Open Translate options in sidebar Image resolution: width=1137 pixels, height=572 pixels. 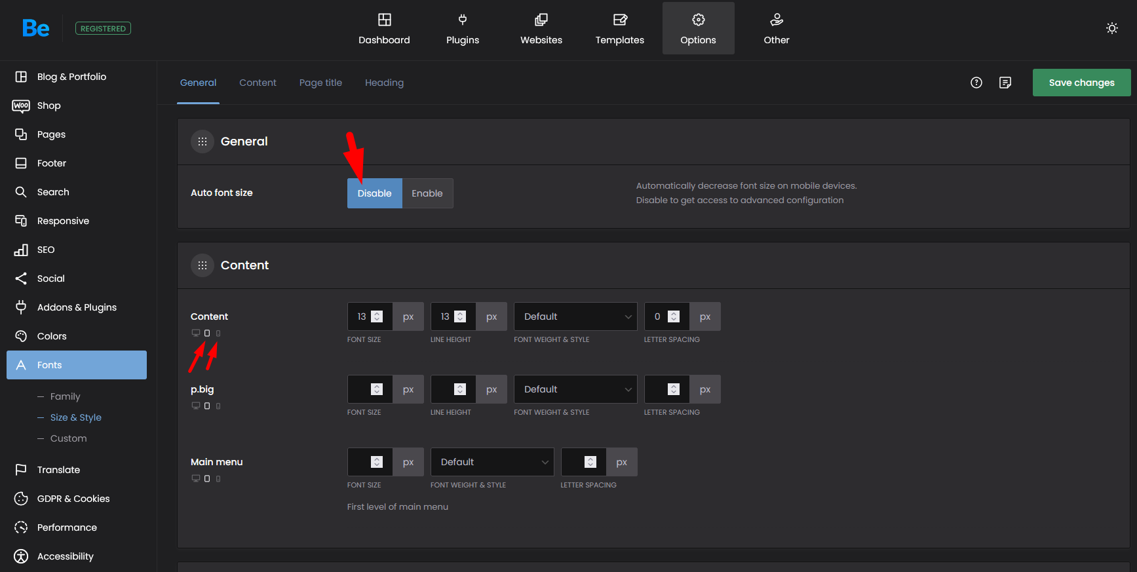77,470
